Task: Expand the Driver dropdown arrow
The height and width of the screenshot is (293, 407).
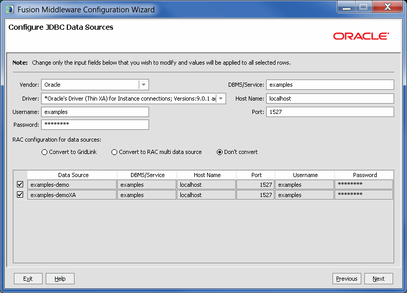Action: 220,99
